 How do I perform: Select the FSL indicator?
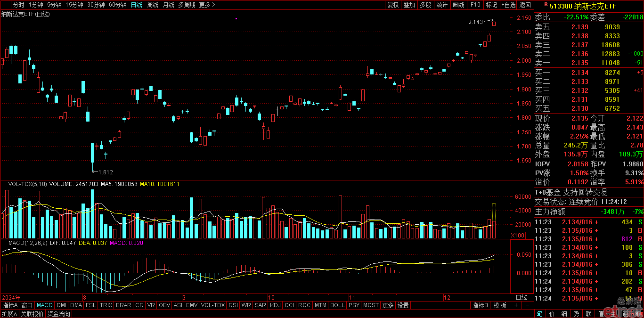[91, 305]
